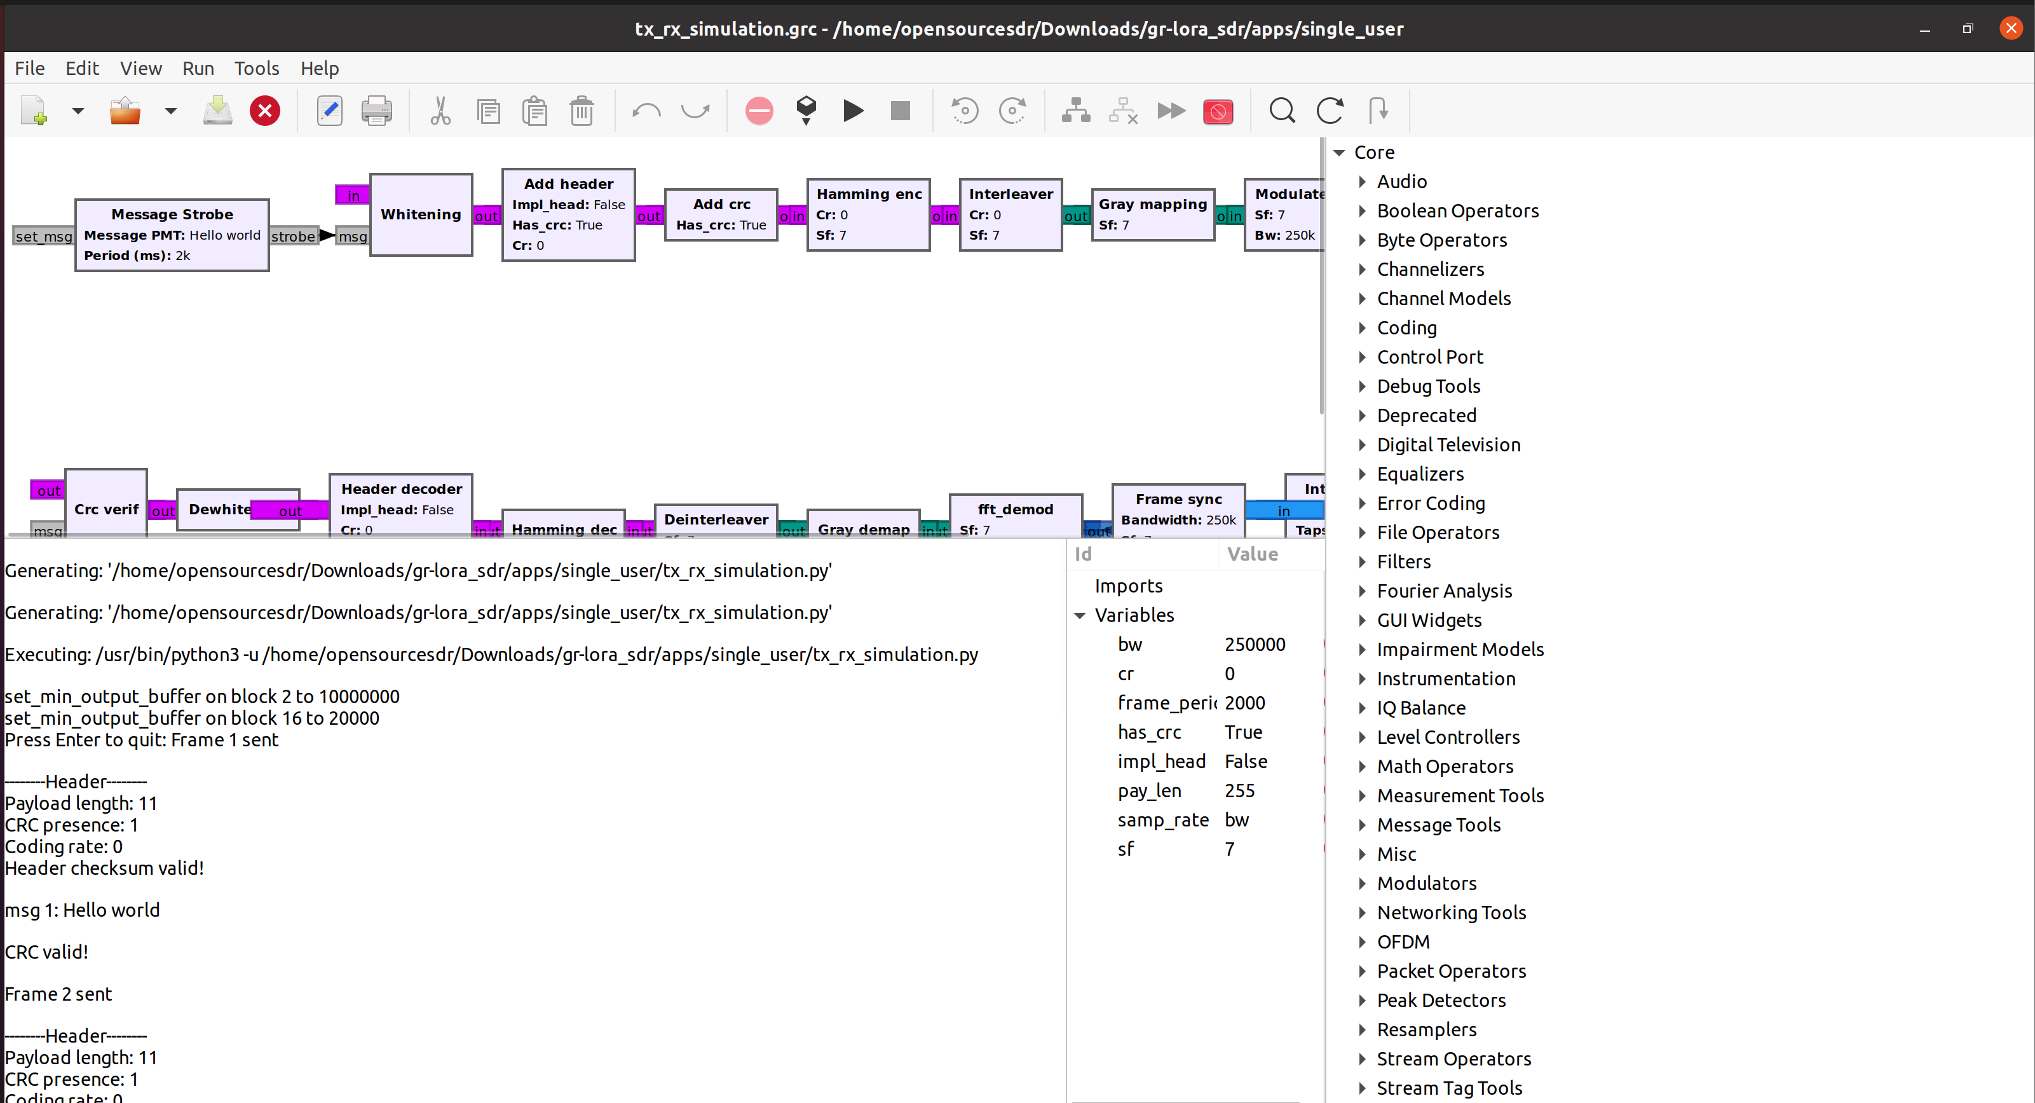
Task: Open the Tools menu
Action: click(x=256, y=69)
